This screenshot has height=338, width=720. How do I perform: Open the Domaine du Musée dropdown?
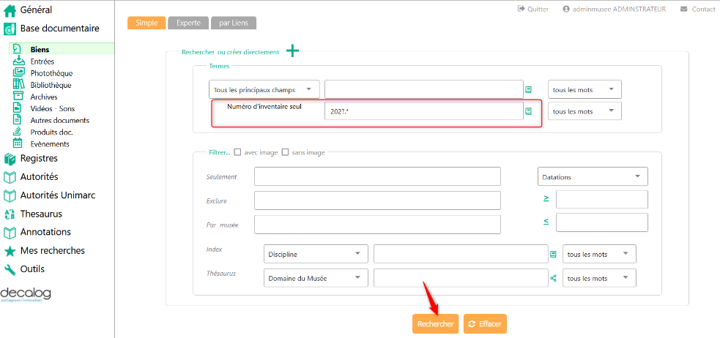[x=315, y=278]
